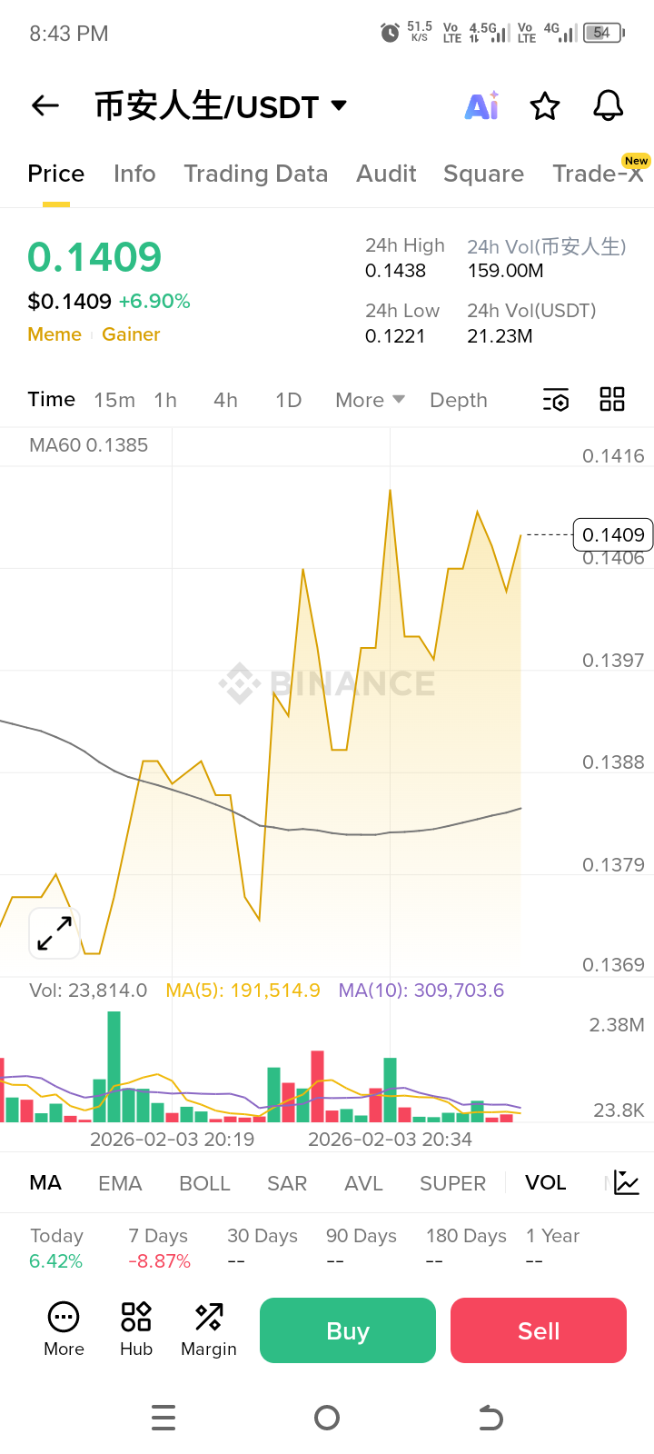Open chart settings icon

pos(556,400)
